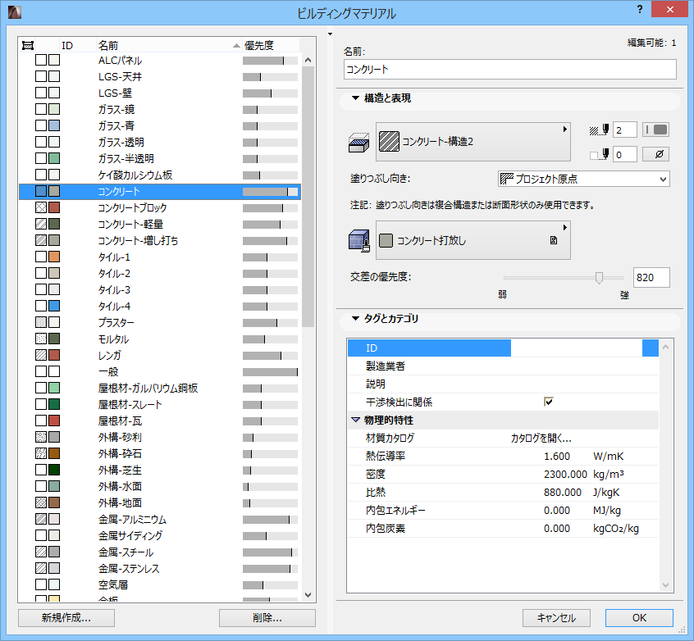Click the background pen transparent swatch button
The height and width of the screenshot is (641, 694).
[x=655, y=154]
